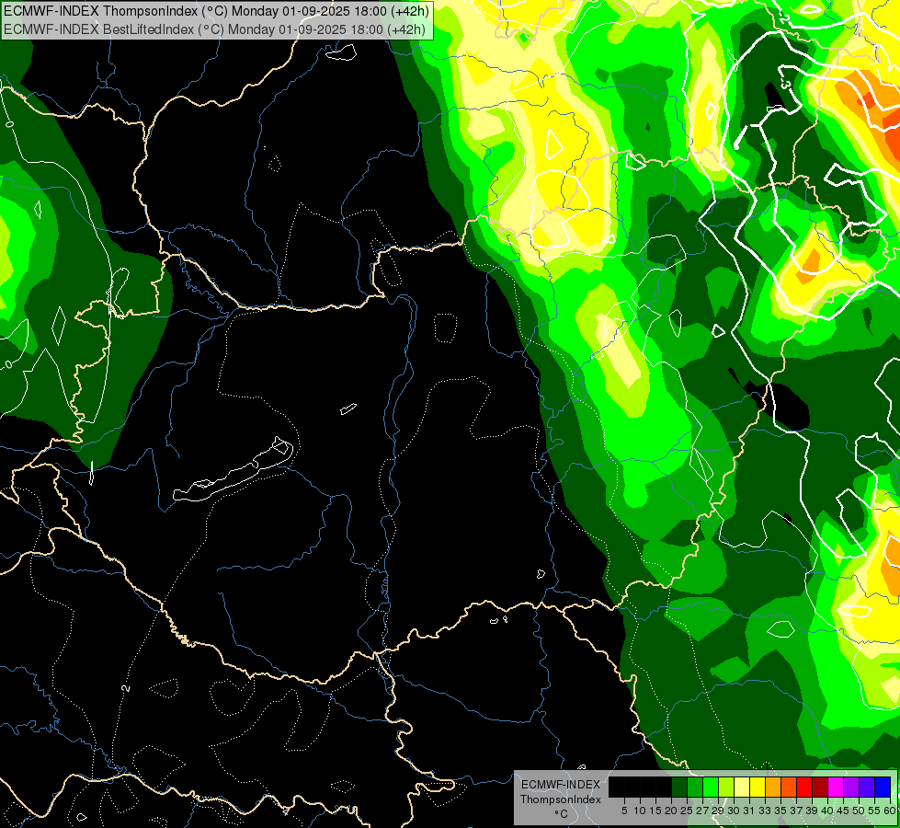Pick the orange 33–35 legend swatch
Screen dimensions: 900x828
click(773, 787)
